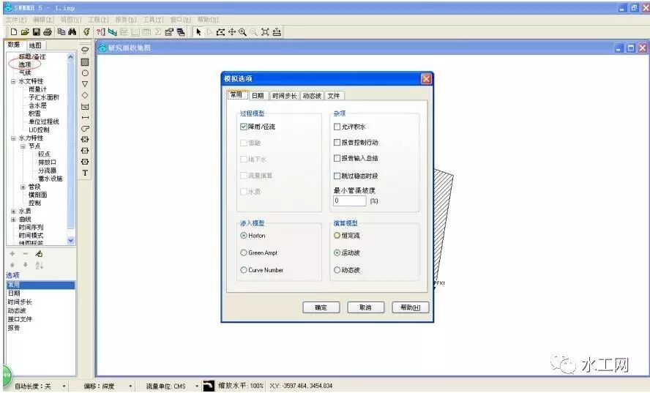Image resolution: width=650 pixels, height=393 pixels.
Task: Copy to clipboard using the copy icon
Action: 61,32
